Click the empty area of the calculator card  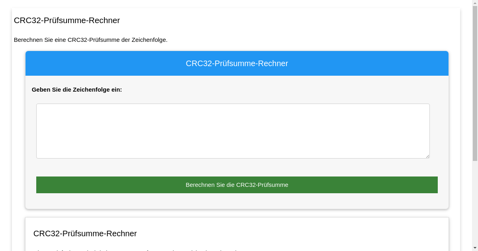tap(237, 201)
